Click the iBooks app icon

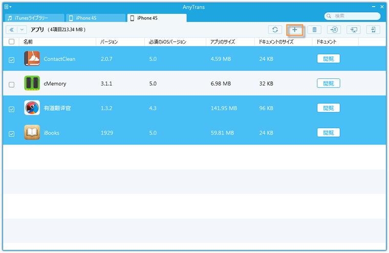(32, 132)
